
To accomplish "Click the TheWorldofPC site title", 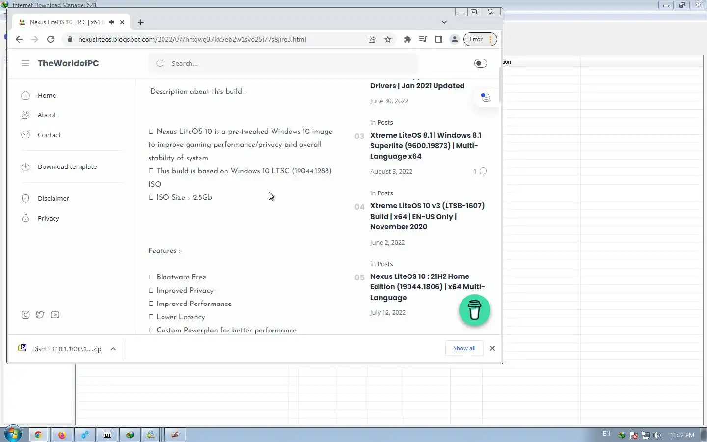I will coord(68,63).
